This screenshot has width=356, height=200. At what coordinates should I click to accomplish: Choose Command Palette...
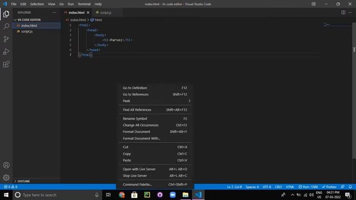(x=155, y=184)
